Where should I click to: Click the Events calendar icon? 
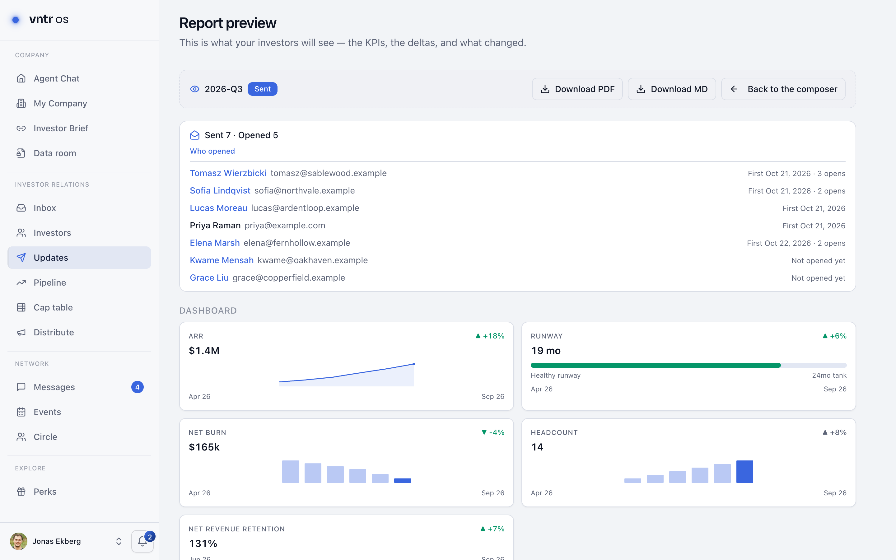(21, 412)
